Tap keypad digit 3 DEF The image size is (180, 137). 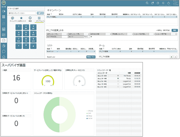(33, 27)
